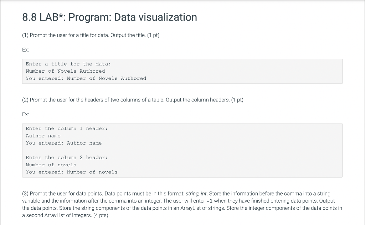The image size is (365, 225).
Task: Select the 'Author name' input line
Action: coord(43,136)
